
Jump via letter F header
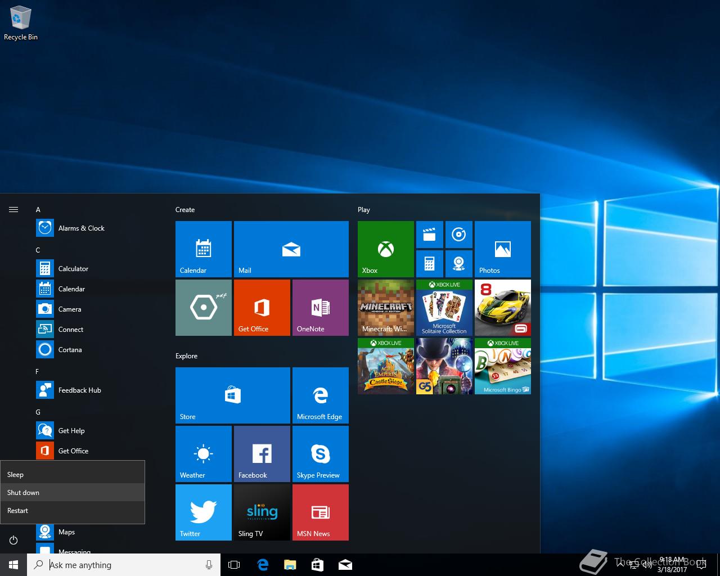(38, 372)
